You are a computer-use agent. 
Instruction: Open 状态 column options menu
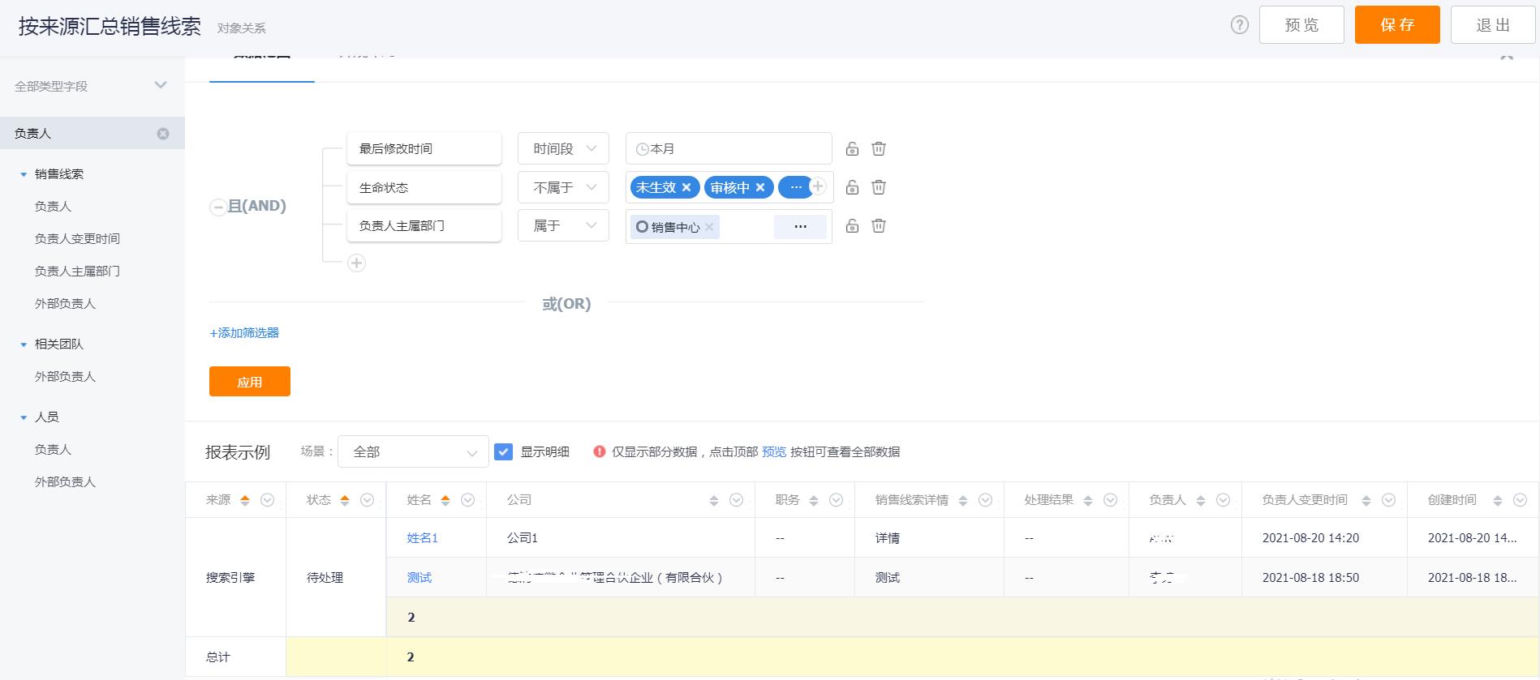tap(367, 500)
